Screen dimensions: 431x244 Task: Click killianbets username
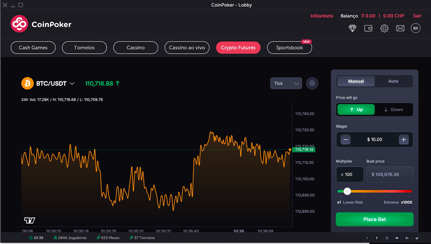pos(322,16)
